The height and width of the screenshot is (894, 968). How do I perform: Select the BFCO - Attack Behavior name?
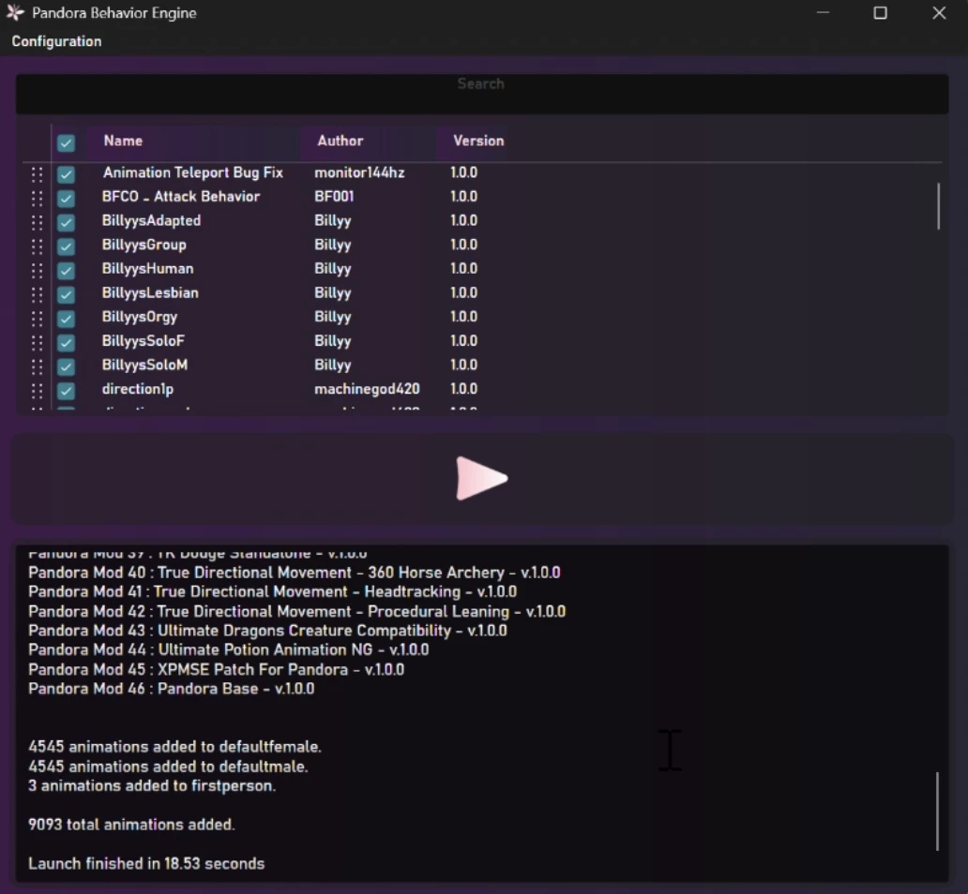(181, 196)
